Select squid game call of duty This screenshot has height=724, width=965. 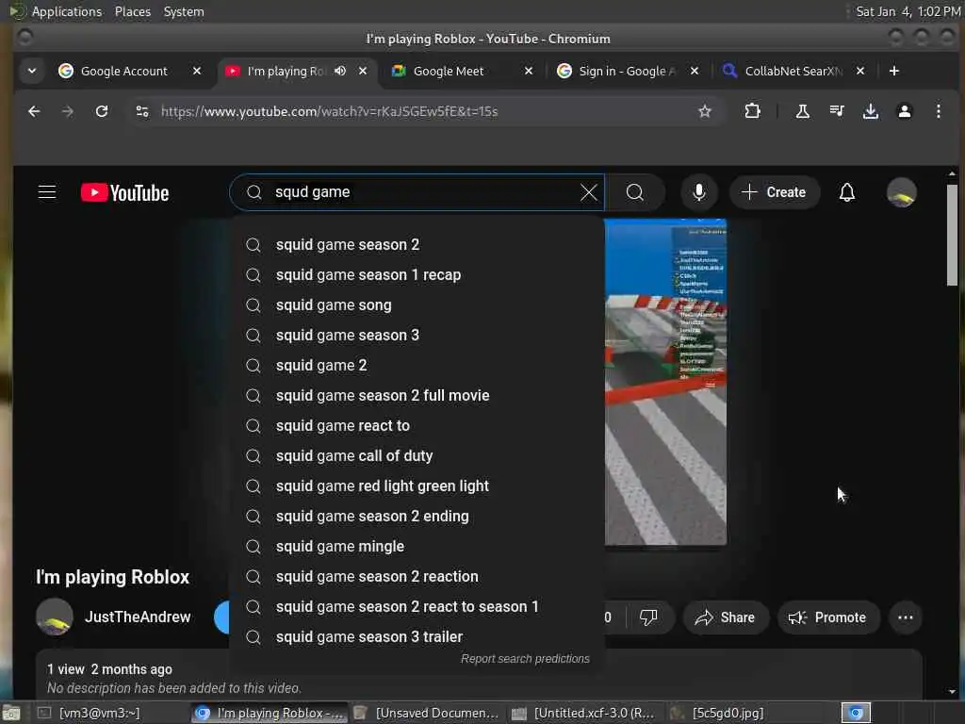417,455
